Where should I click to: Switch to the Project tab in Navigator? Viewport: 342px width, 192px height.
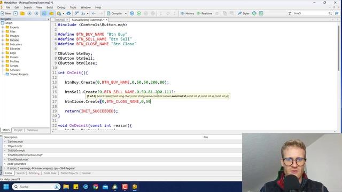18,130
